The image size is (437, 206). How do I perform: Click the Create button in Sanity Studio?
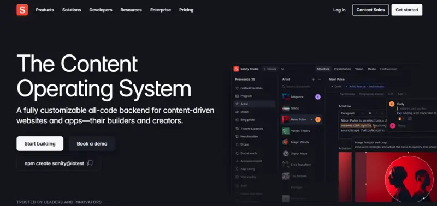coord(269,69)
